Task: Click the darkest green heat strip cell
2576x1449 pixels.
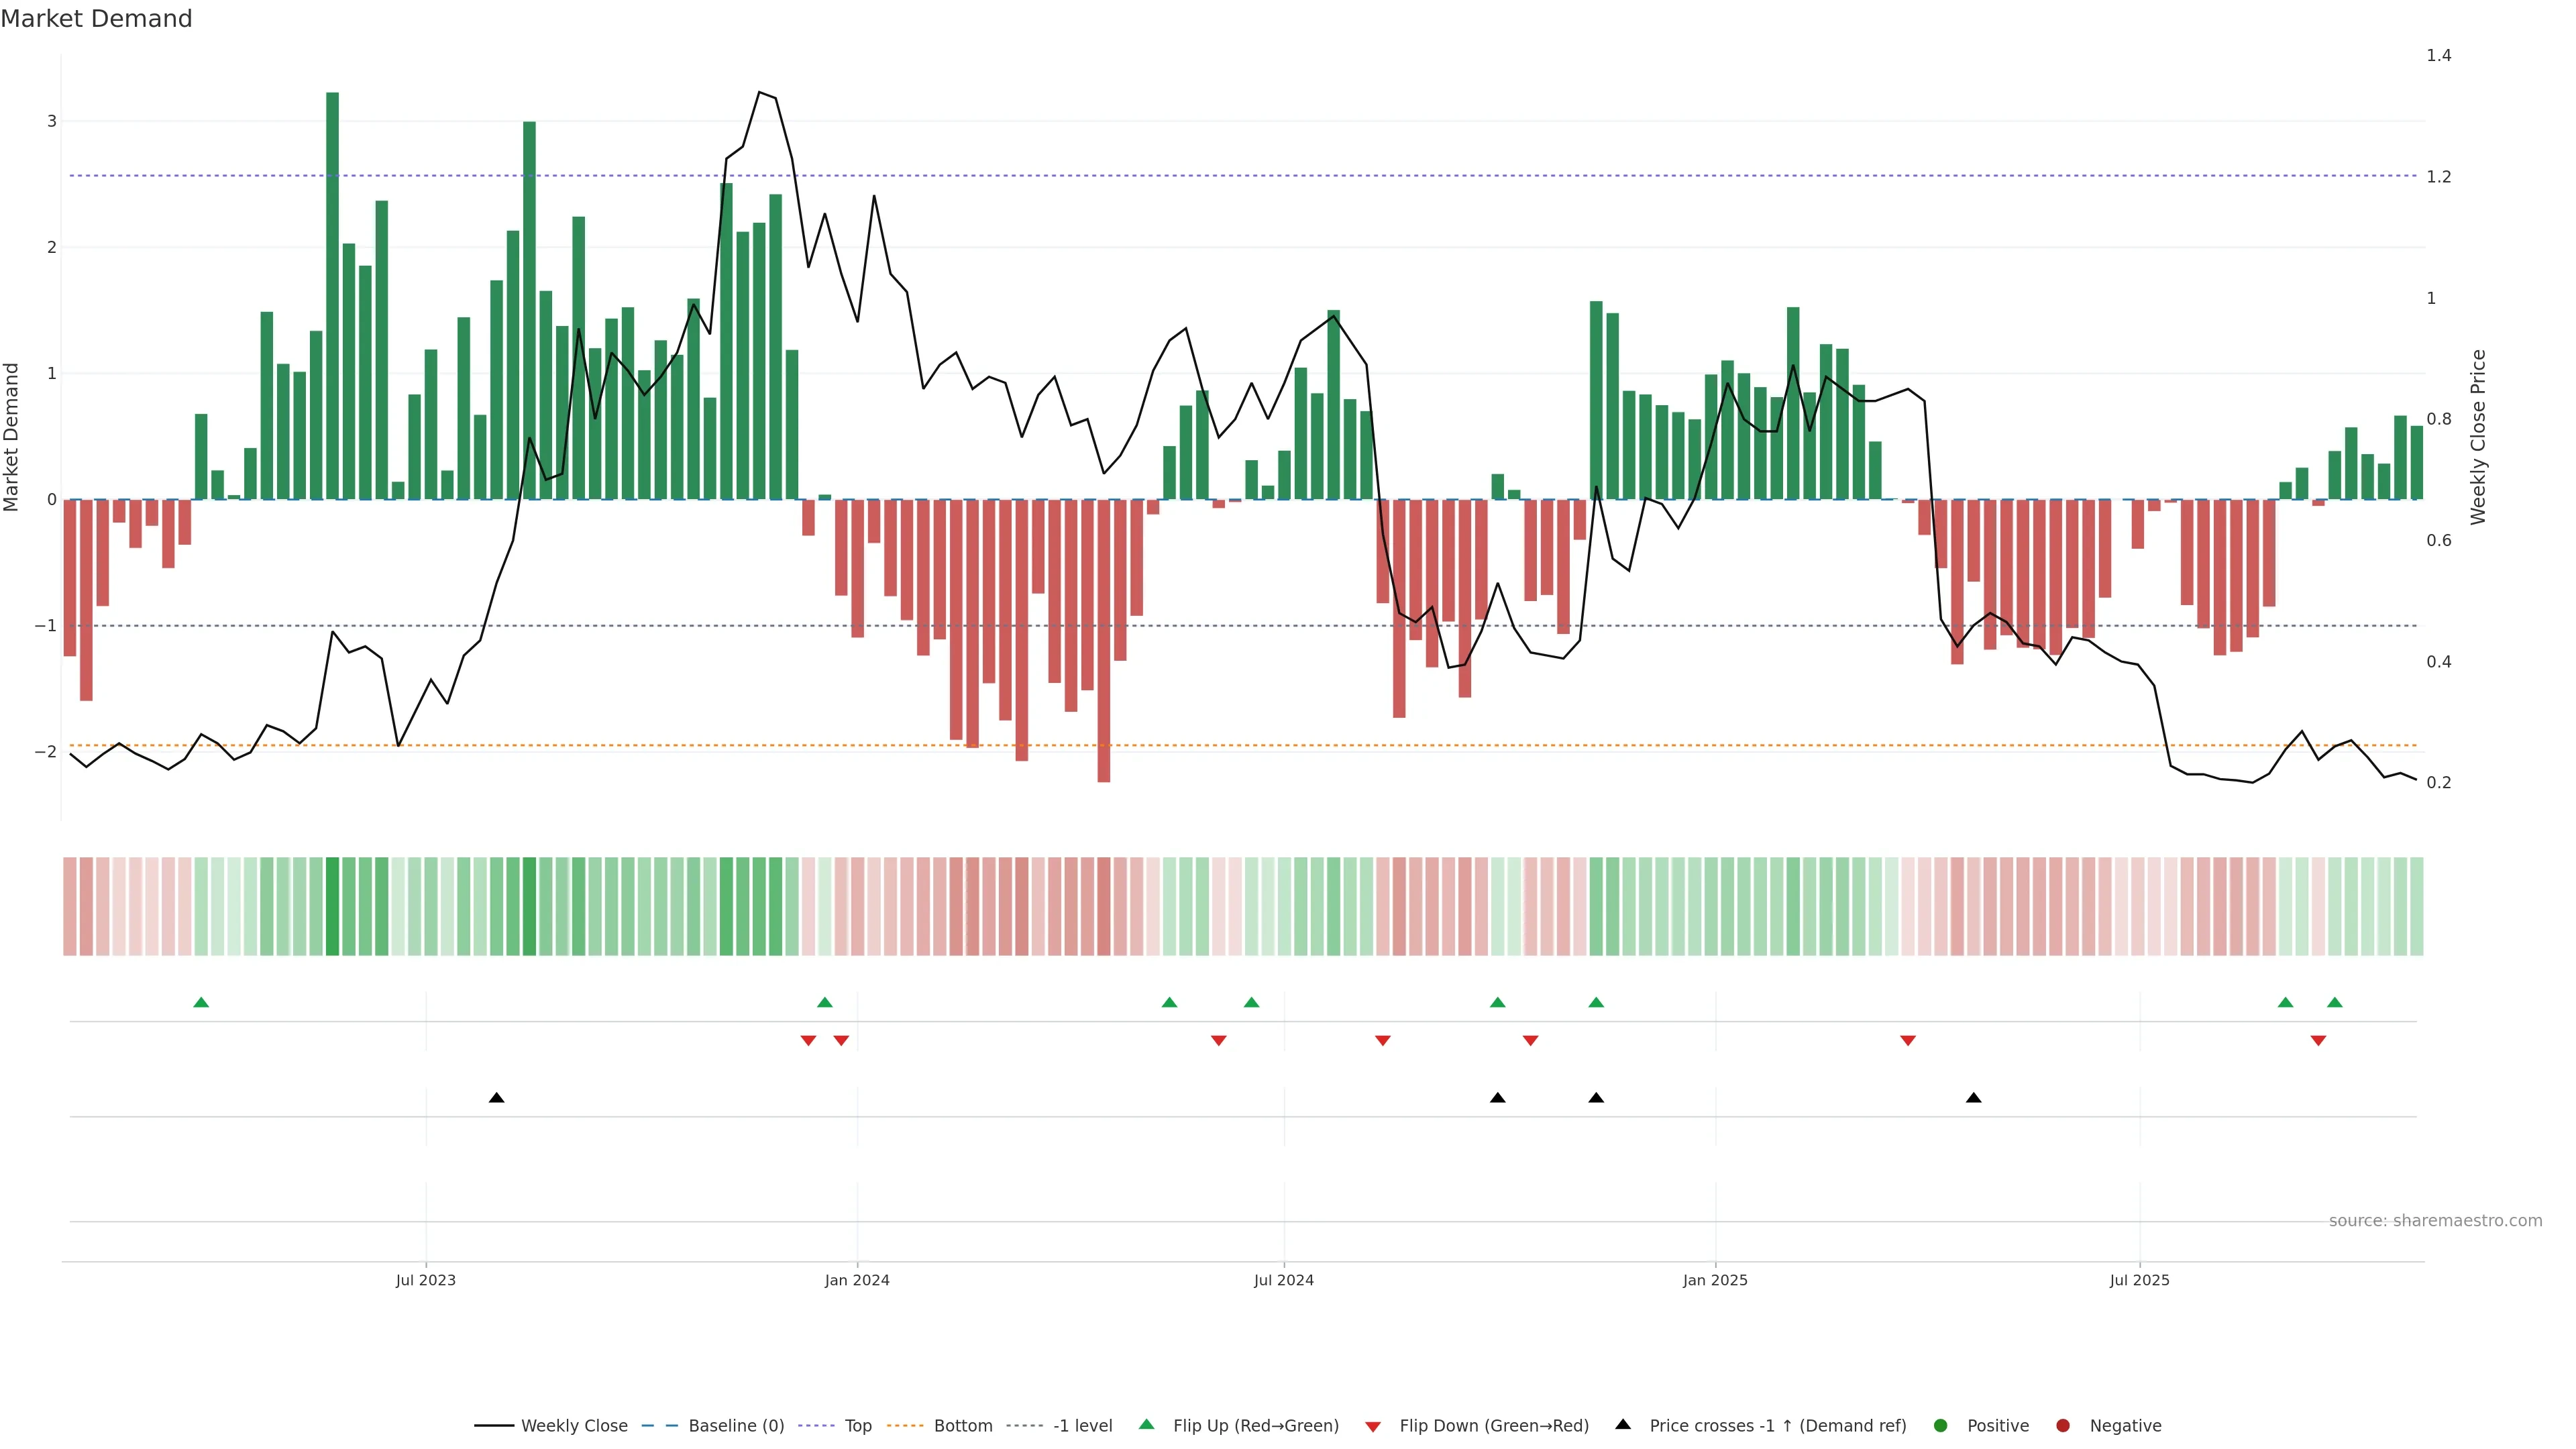Action: [x=333, y=906]
